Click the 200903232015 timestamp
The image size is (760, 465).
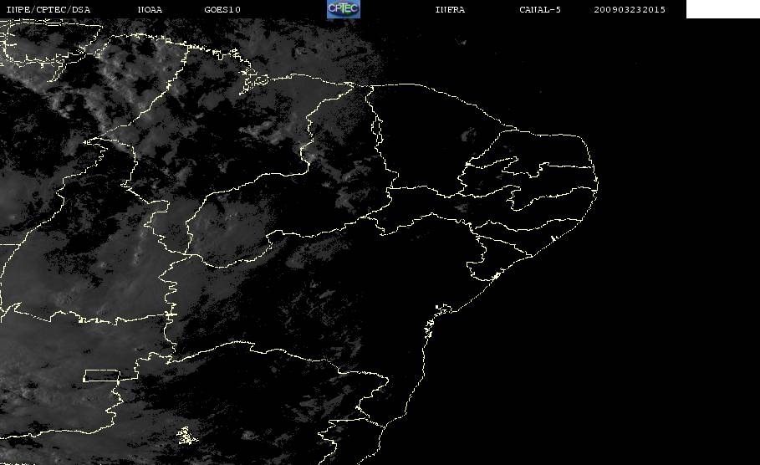click(630, 9)
